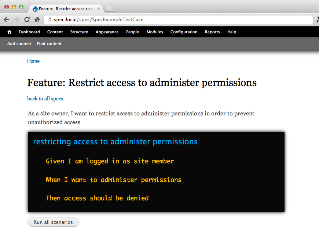Viewport: 319px width, 233px height.
Task: Click the browser forward arrow
Action: [x=16, y=20]
